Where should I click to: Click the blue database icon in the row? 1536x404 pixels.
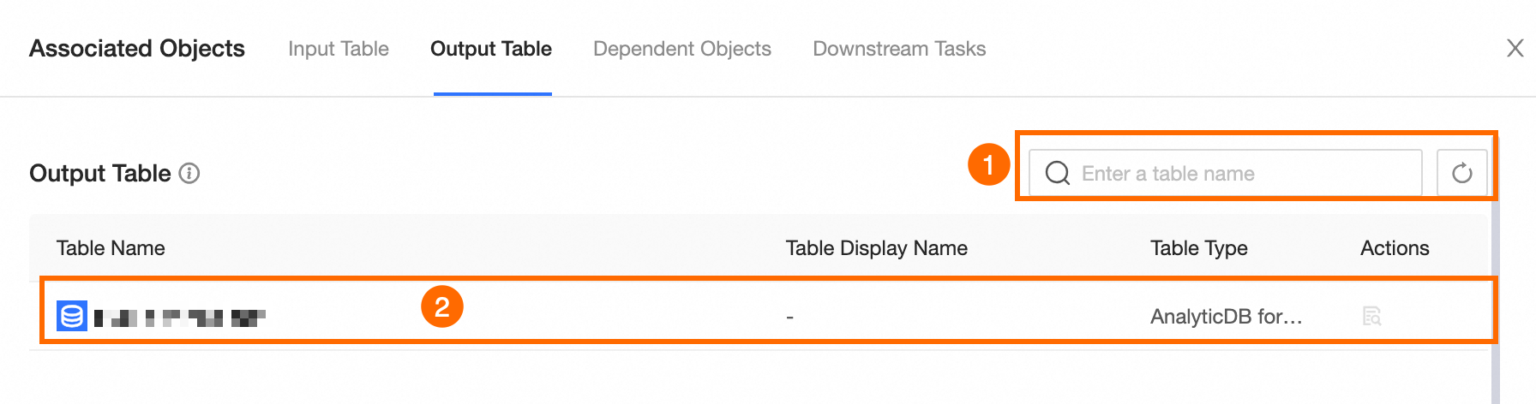coord(72,317)
